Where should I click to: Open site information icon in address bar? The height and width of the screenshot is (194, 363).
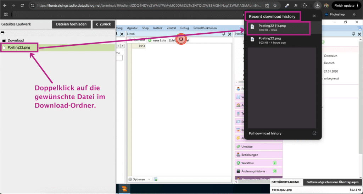point(33,6)
